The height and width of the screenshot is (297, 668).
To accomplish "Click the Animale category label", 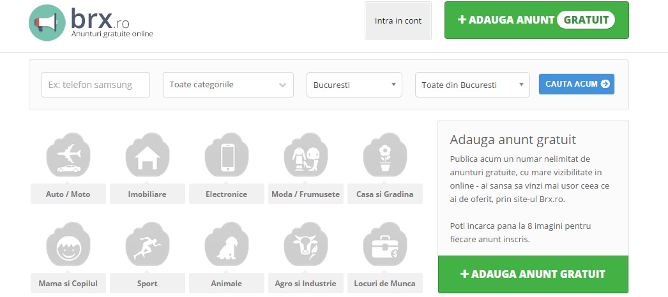I will [227, 283].
